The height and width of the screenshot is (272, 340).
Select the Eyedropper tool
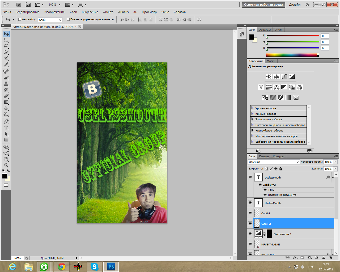(6, 64)
